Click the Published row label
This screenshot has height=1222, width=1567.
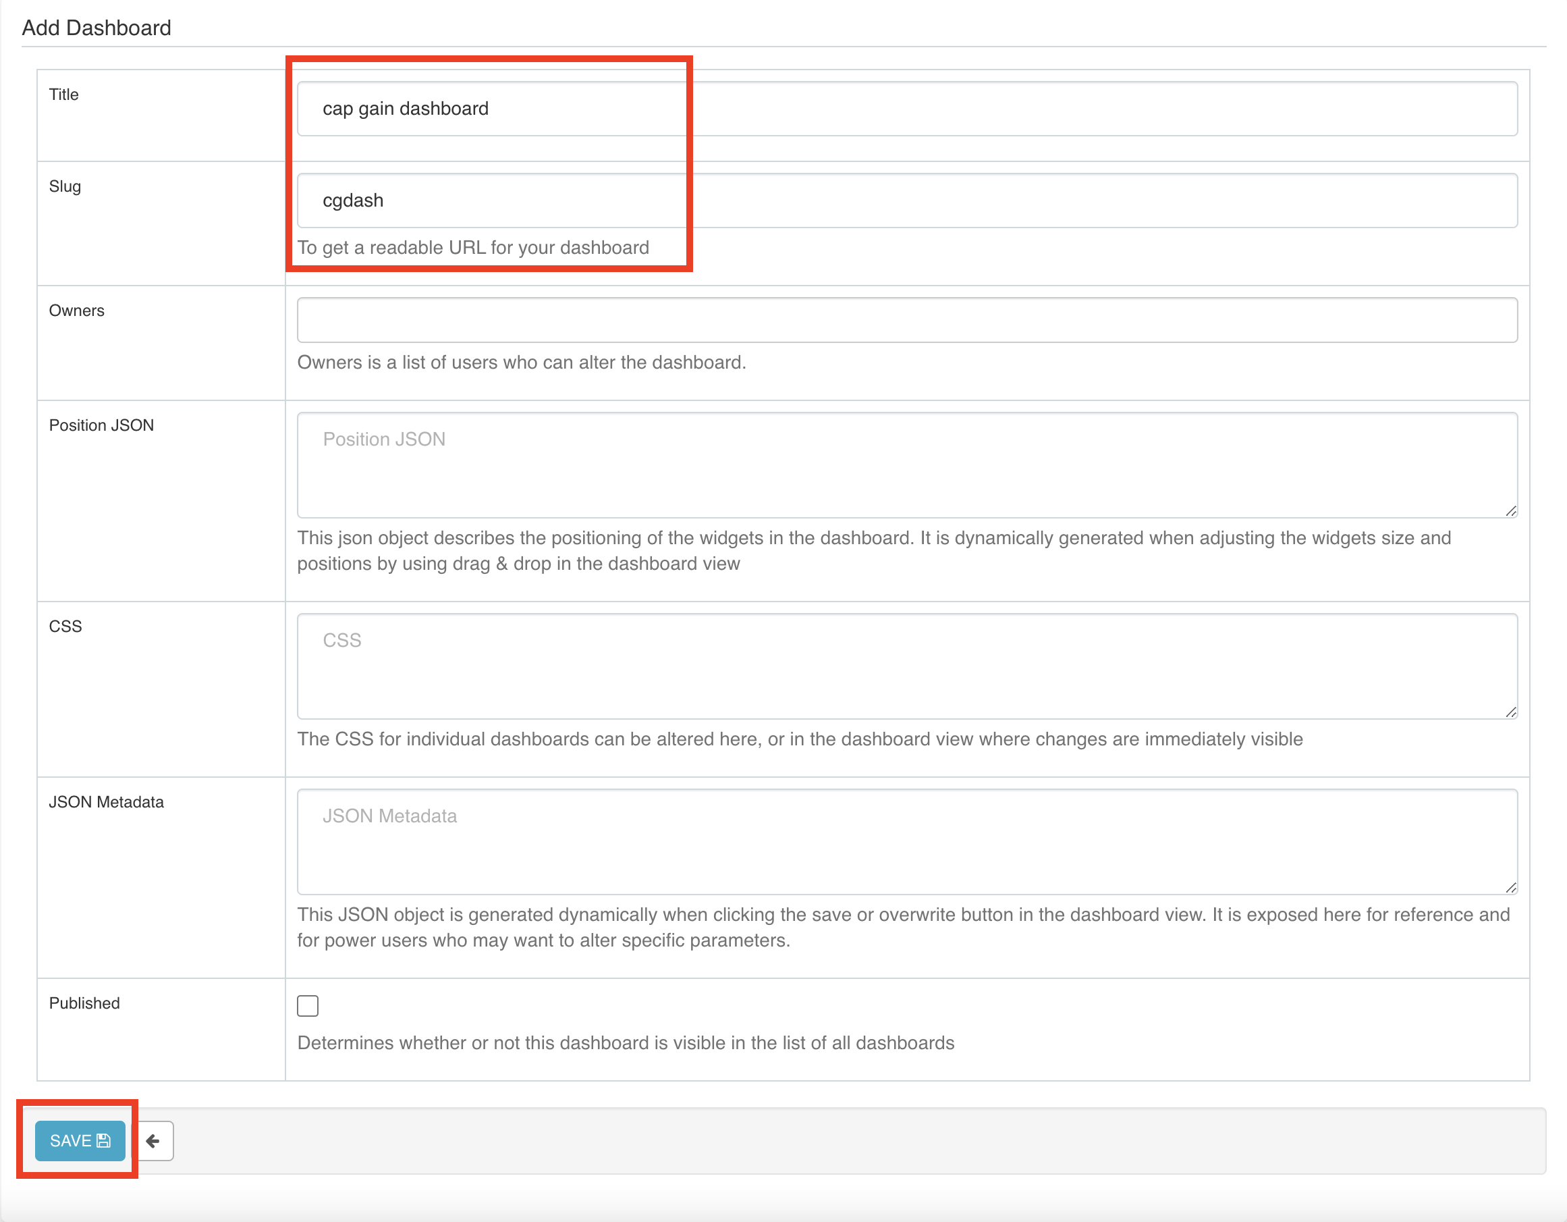tap(84, 1003)
